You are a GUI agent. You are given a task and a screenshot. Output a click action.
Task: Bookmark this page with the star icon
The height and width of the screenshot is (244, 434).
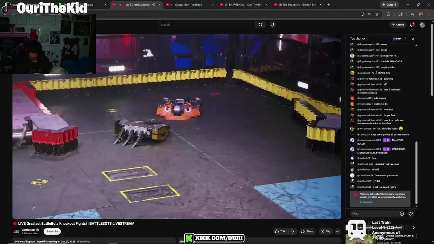click(x=377, y=14)
